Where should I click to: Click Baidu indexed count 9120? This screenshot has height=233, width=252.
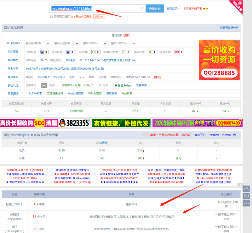61,150
